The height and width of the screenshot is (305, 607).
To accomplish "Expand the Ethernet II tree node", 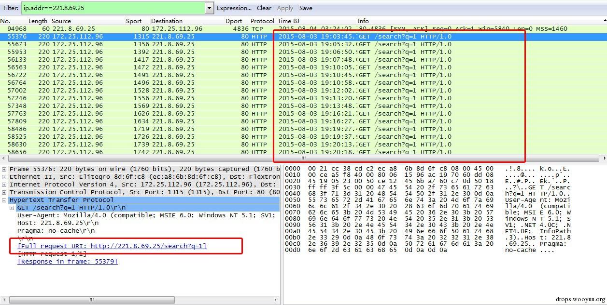I will 4,177.
